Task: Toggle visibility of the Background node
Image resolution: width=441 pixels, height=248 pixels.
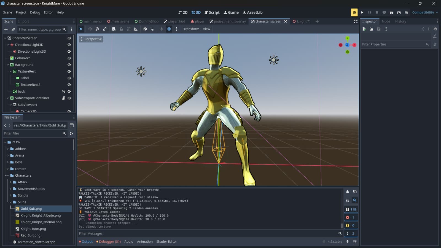Action: [x=69, y=65]
